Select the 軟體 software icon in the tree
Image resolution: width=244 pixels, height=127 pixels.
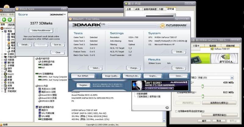[x=5, y=80]
